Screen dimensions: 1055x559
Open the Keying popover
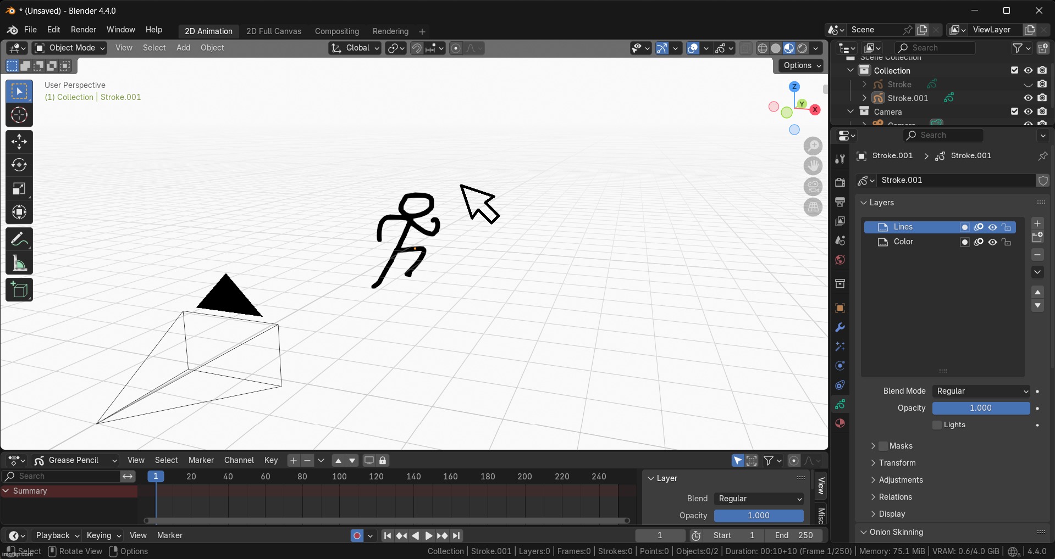(x=103, y=535)
